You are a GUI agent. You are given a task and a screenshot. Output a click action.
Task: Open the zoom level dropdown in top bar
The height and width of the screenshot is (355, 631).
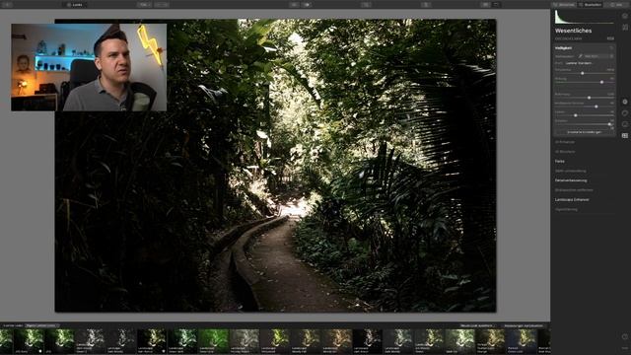tap(144, 4)
